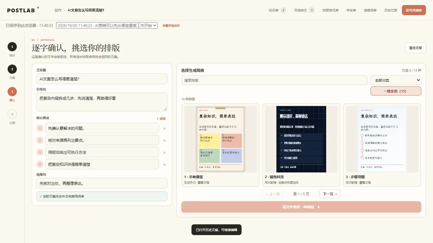Open the 全部分类 category dropdown
The width and height of the screenshot is (433, 243).
point(396,80)
